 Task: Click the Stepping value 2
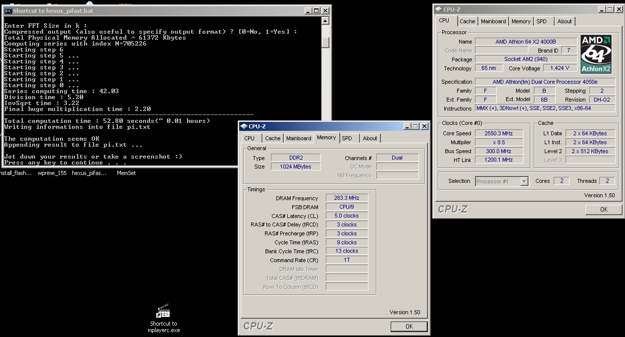[x=602, y=91]
